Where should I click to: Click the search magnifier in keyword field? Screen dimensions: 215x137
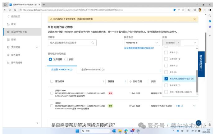click(x=93, y=43)
